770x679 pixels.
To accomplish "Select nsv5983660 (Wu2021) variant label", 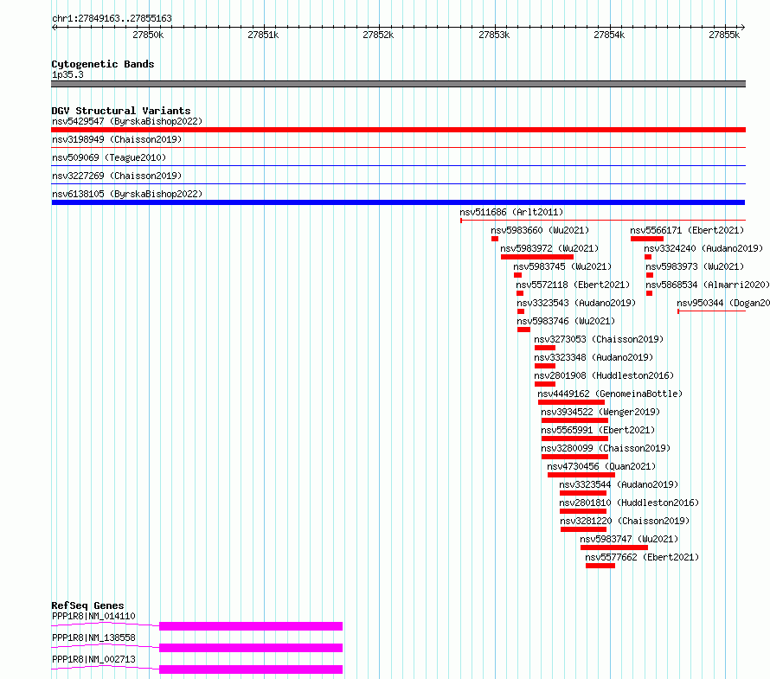I will point(540,230).
